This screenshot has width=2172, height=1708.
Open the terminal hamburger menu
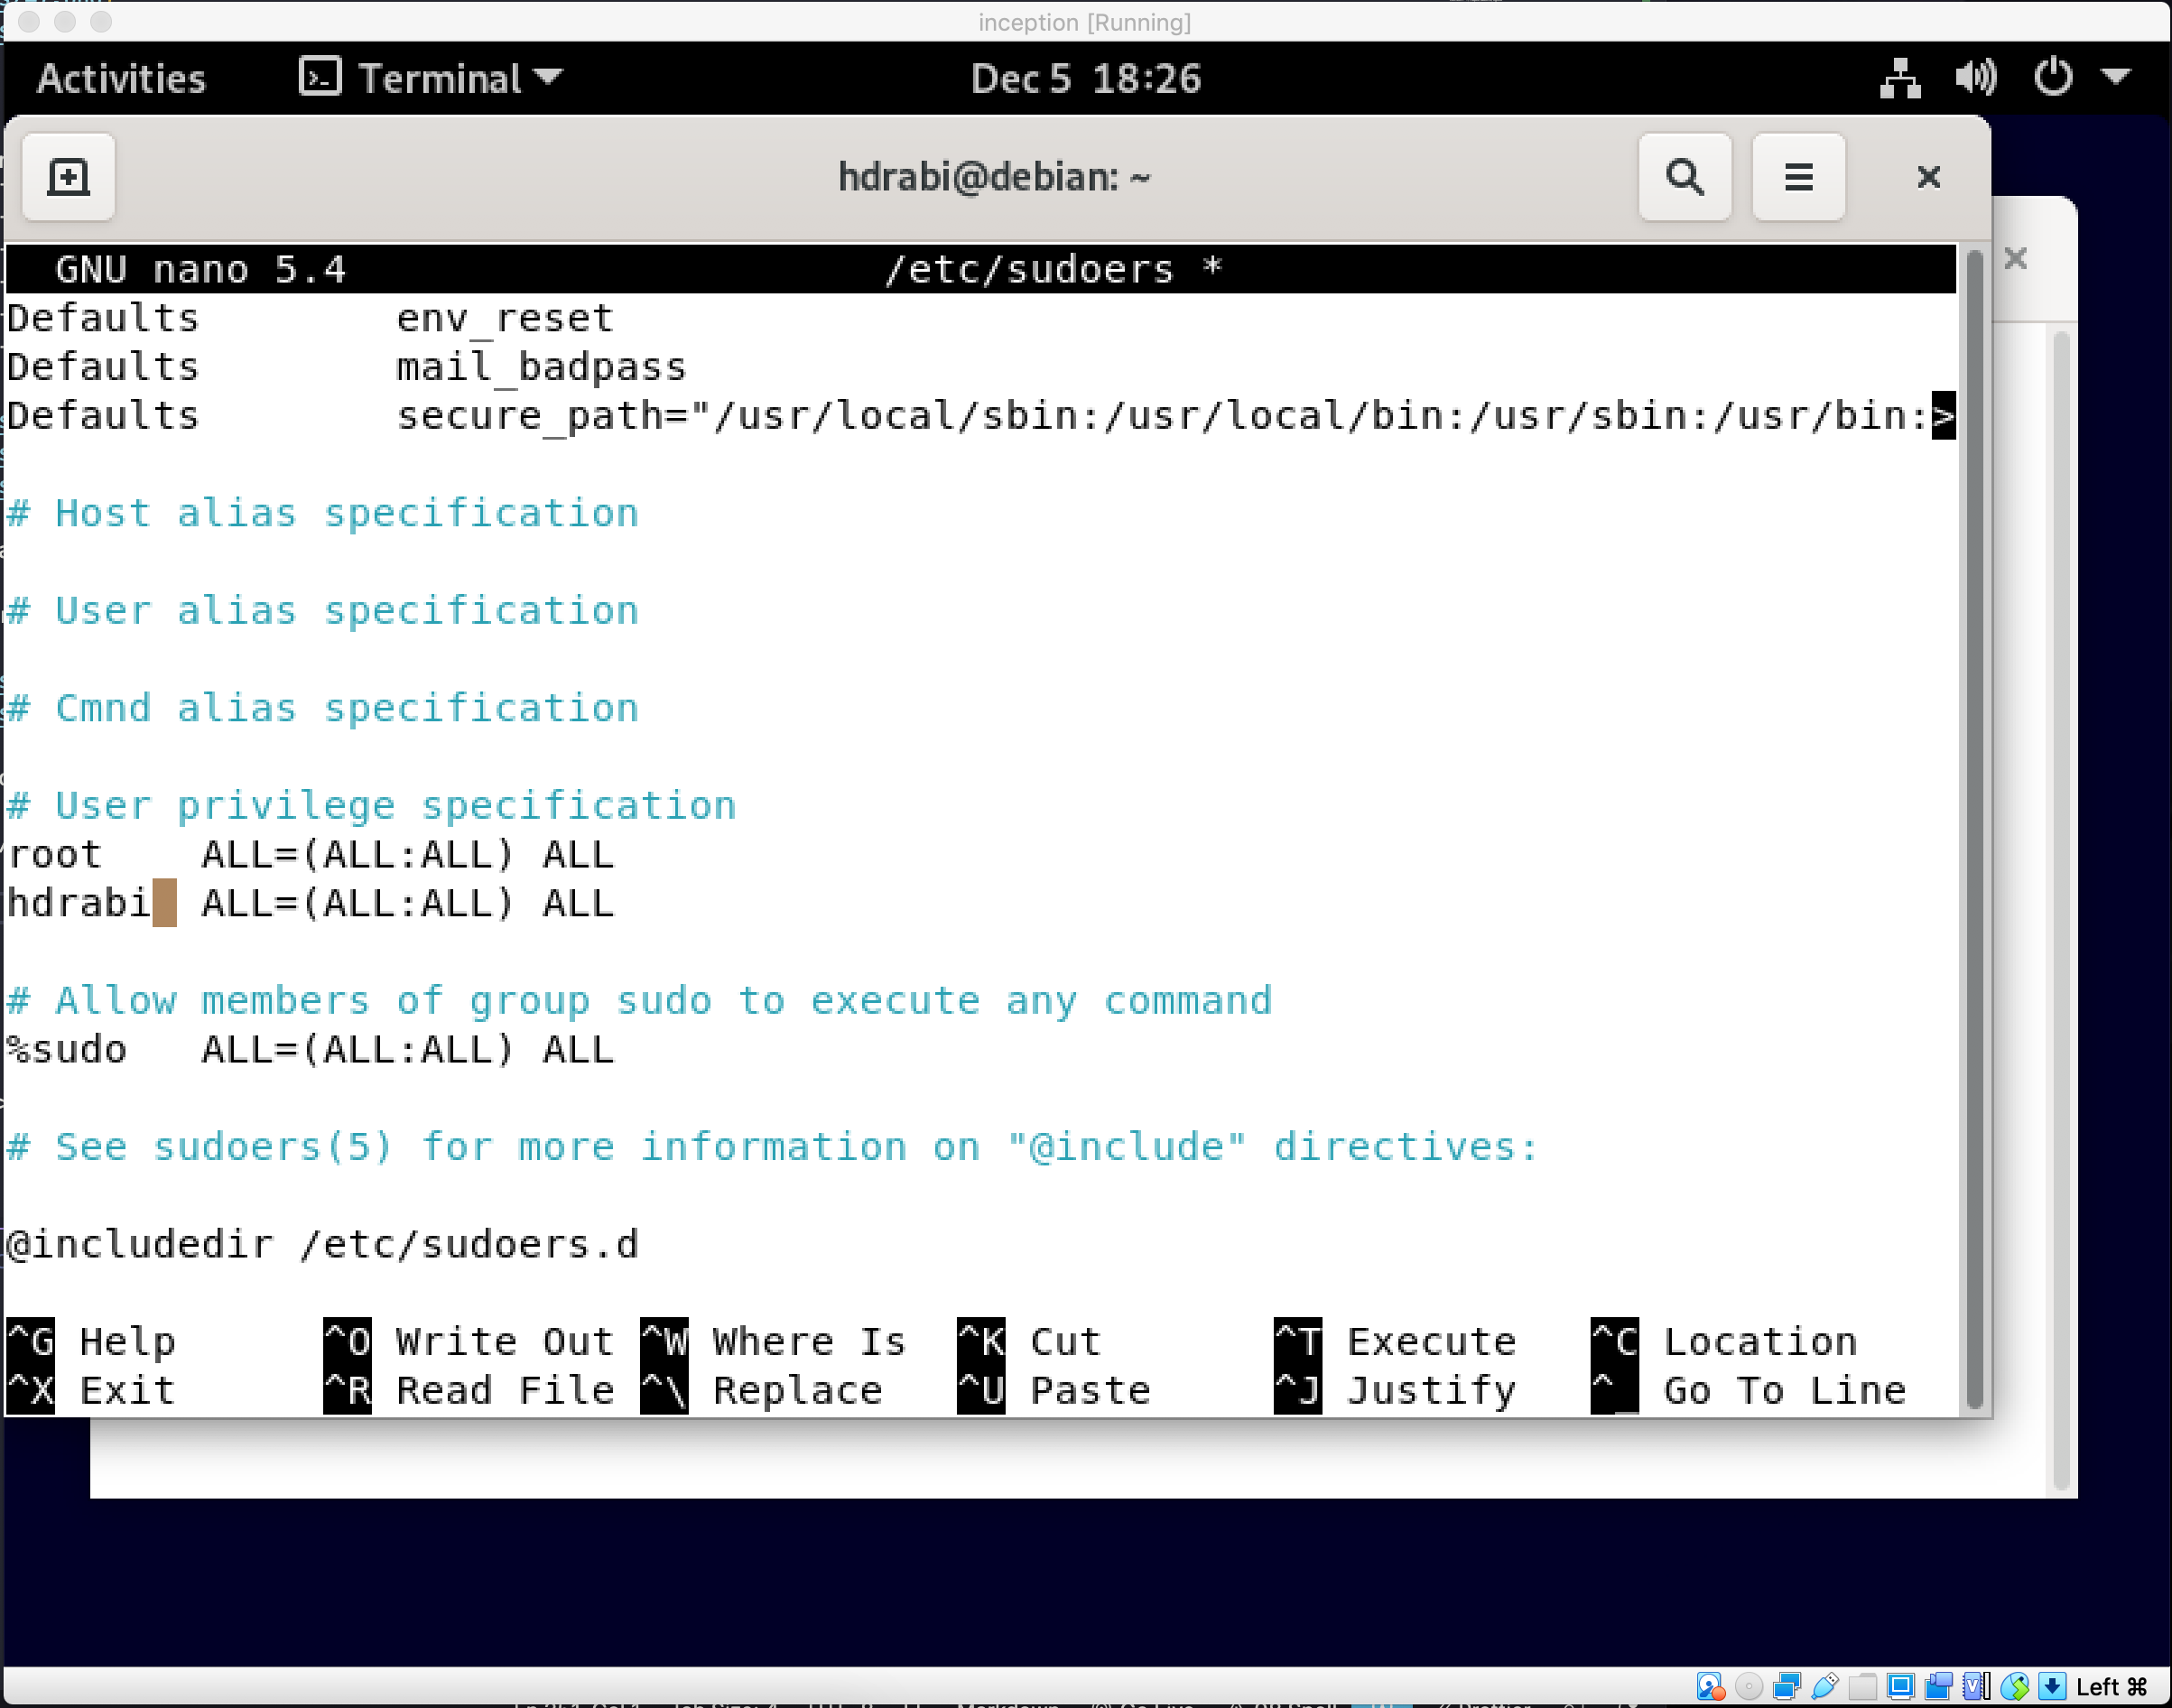(x=1798, y=177)
